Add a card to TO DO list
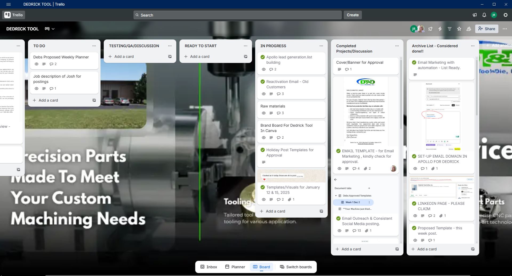Image resolution: width=512 pixels, height=276 pixels. [x=60, y=100]
